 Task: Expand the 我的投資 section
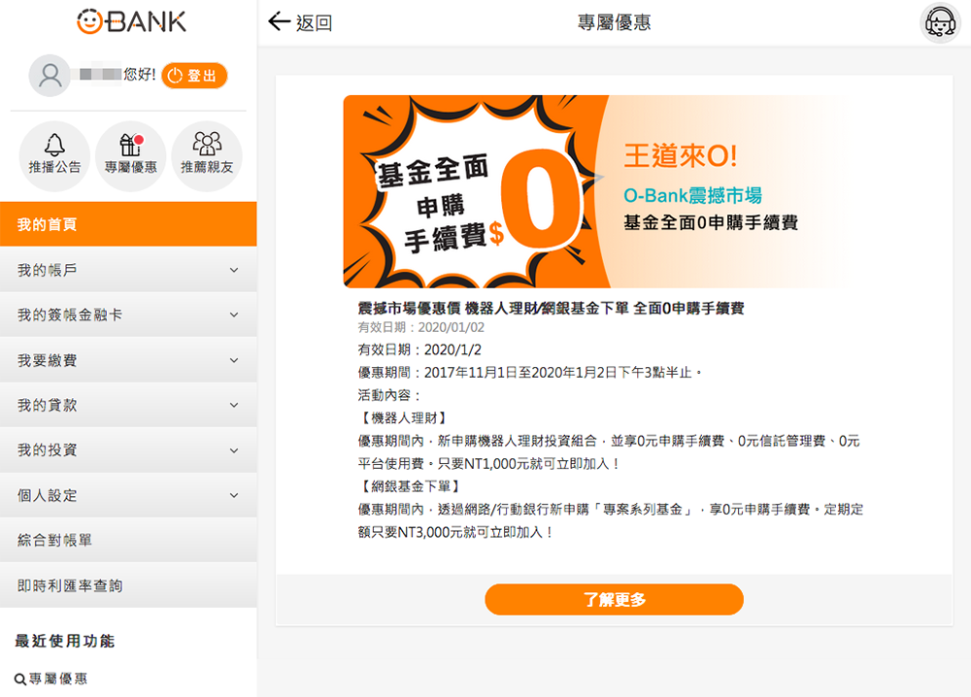128,450
